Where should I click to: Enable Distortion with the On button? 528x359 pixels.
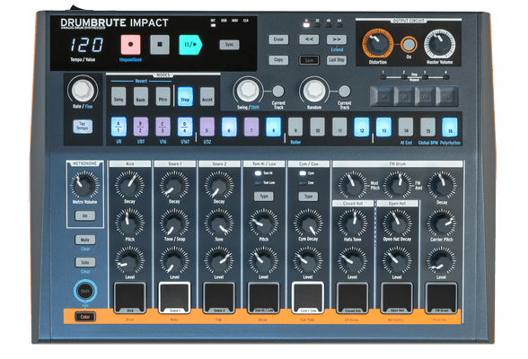[409, 44]
